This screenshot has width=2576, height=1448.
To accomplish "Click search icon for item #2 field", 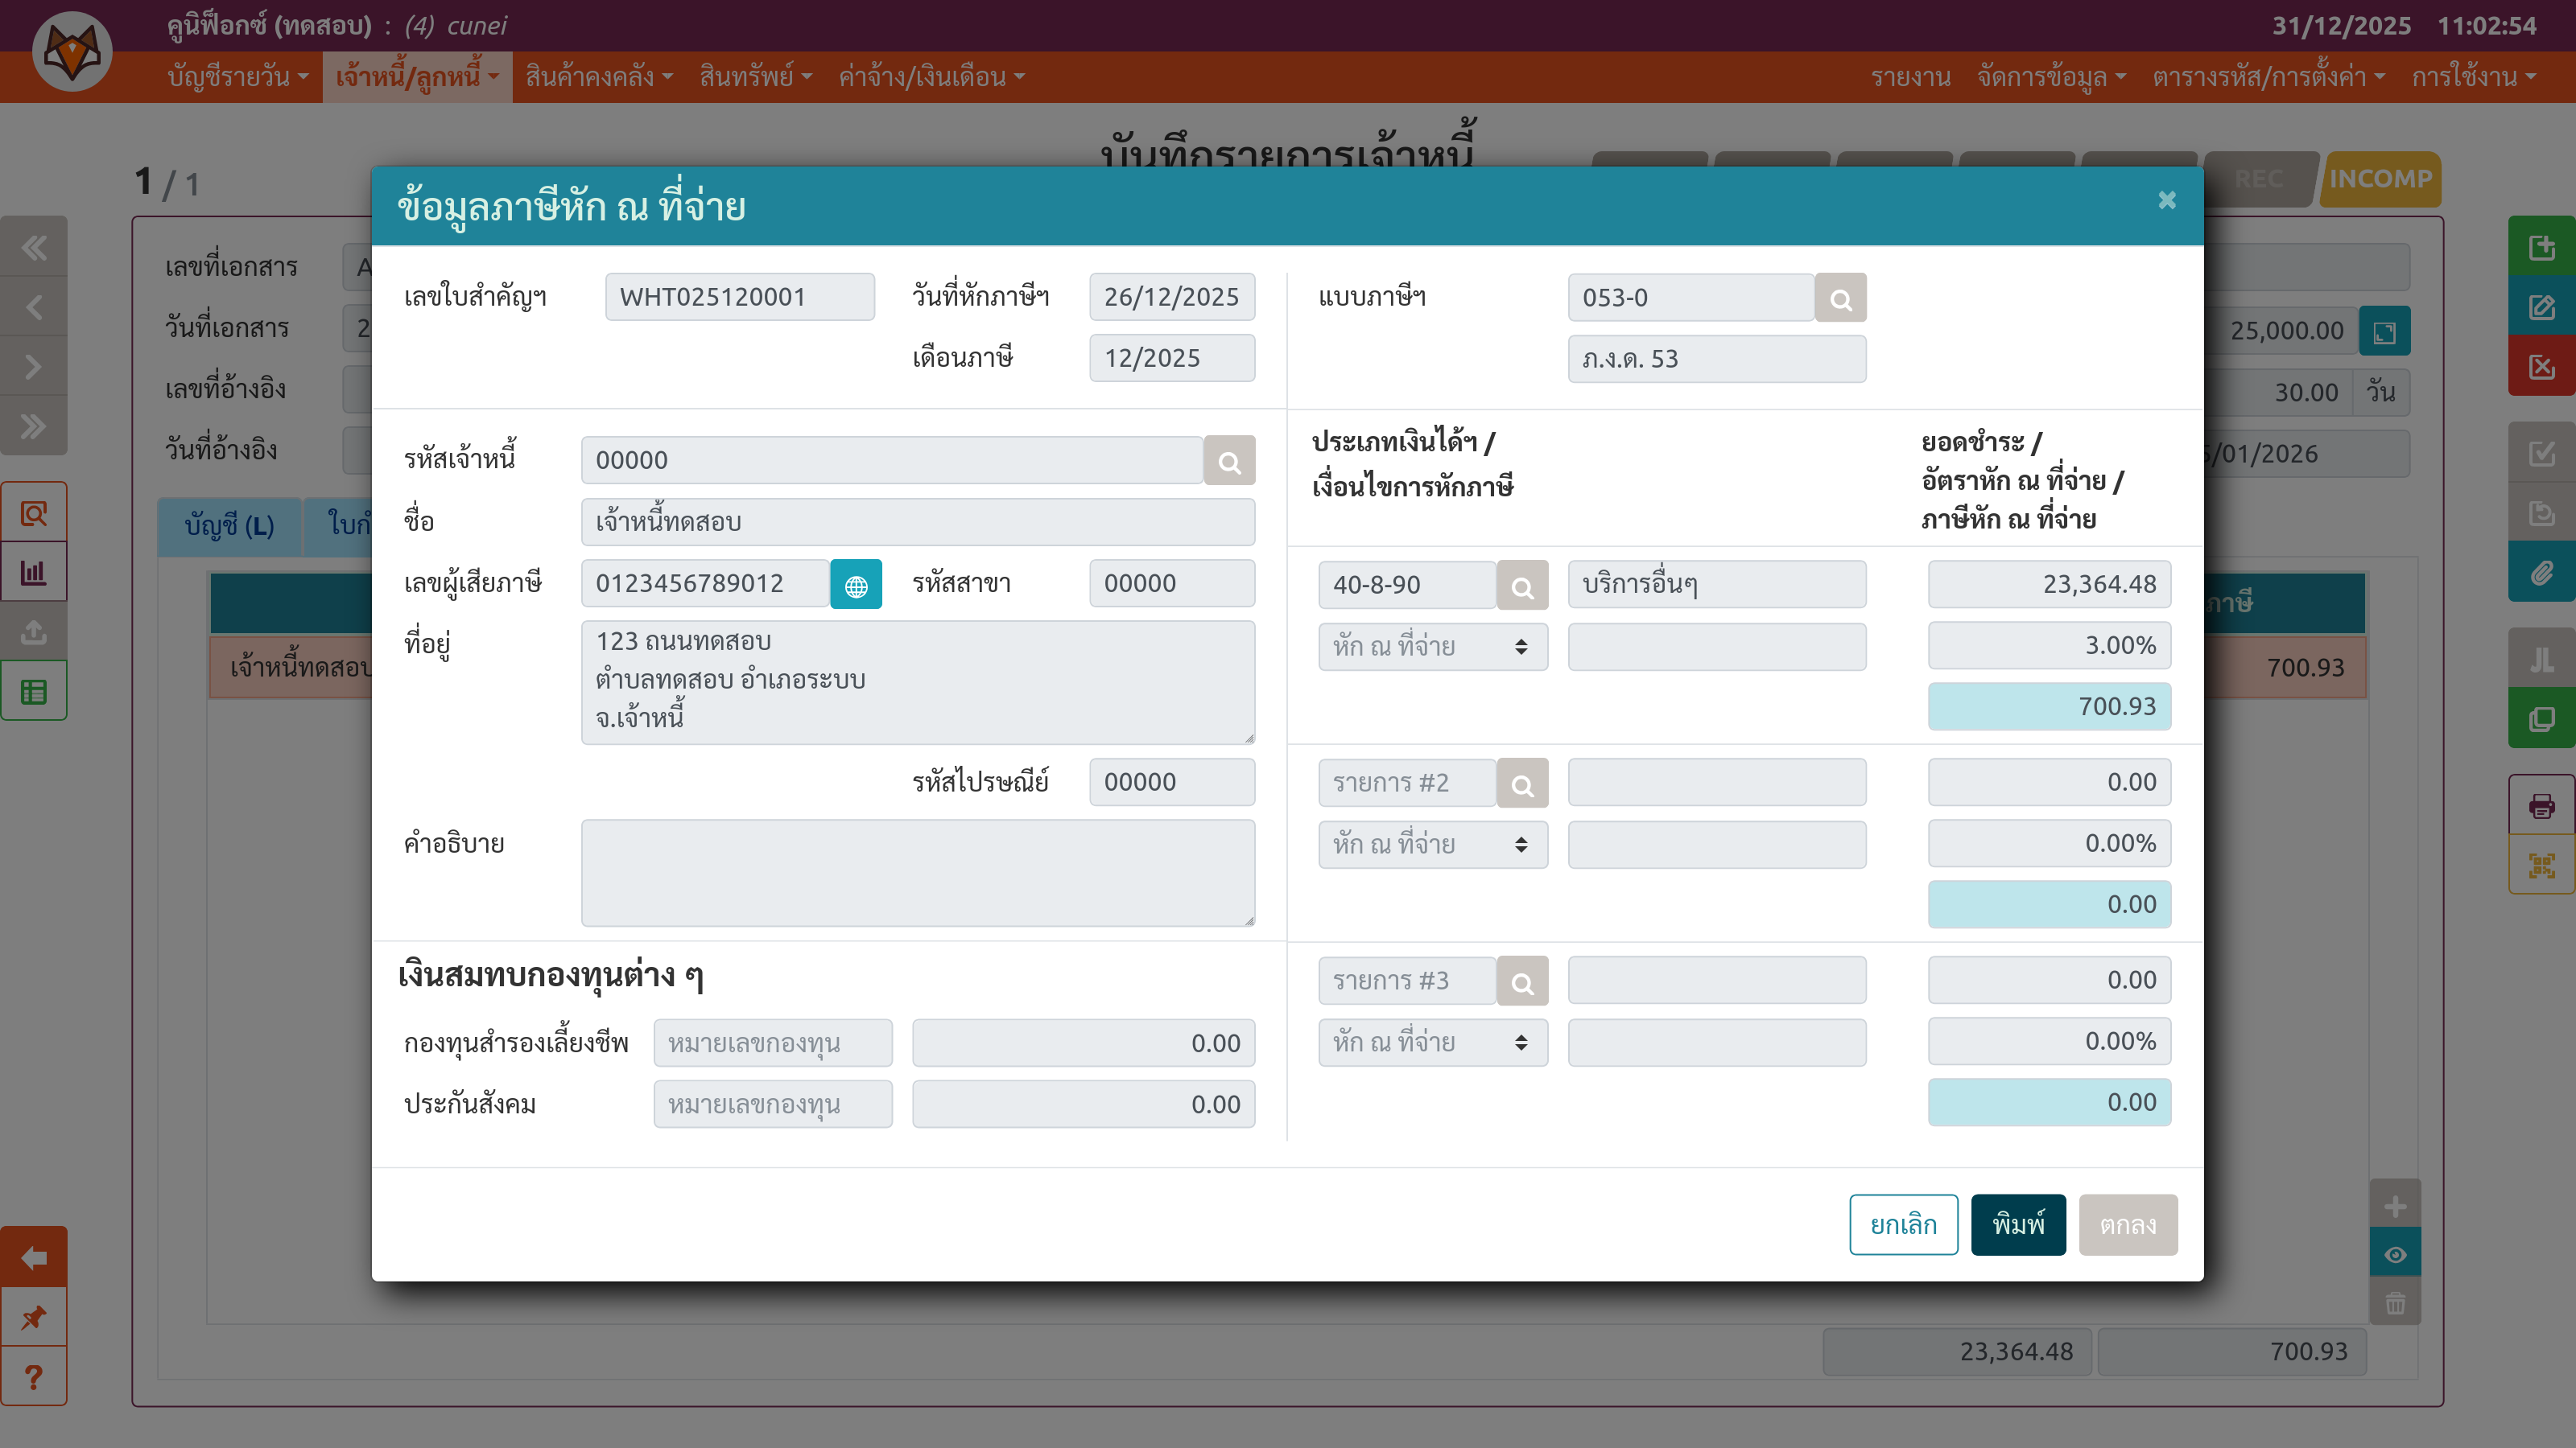I will pyautogui.click(x=1522, y=784).
